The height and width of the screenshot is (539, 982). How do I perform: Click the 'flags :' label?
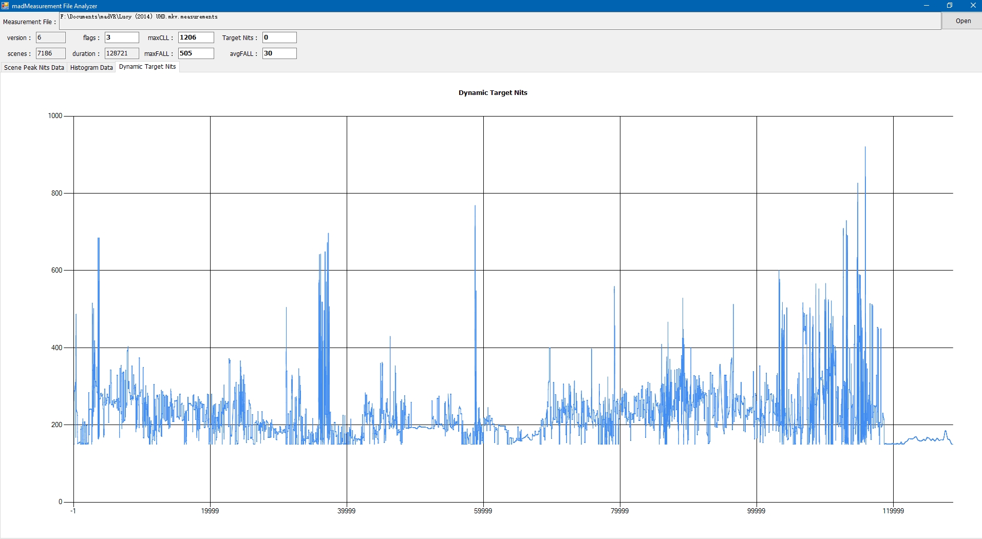tap(91, 37)
